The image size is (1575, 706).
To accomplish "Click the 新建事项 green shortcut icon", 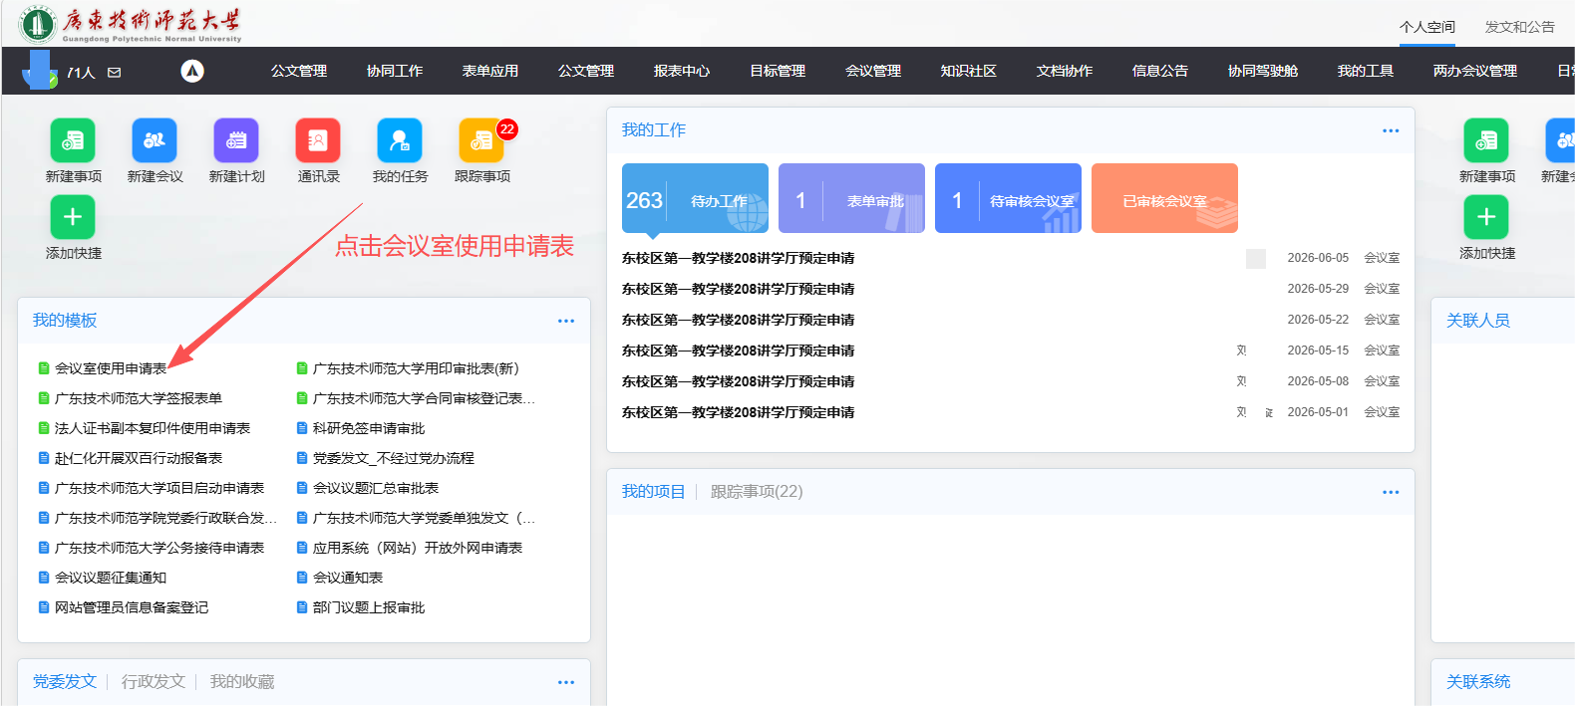I will tap(73, 140).
